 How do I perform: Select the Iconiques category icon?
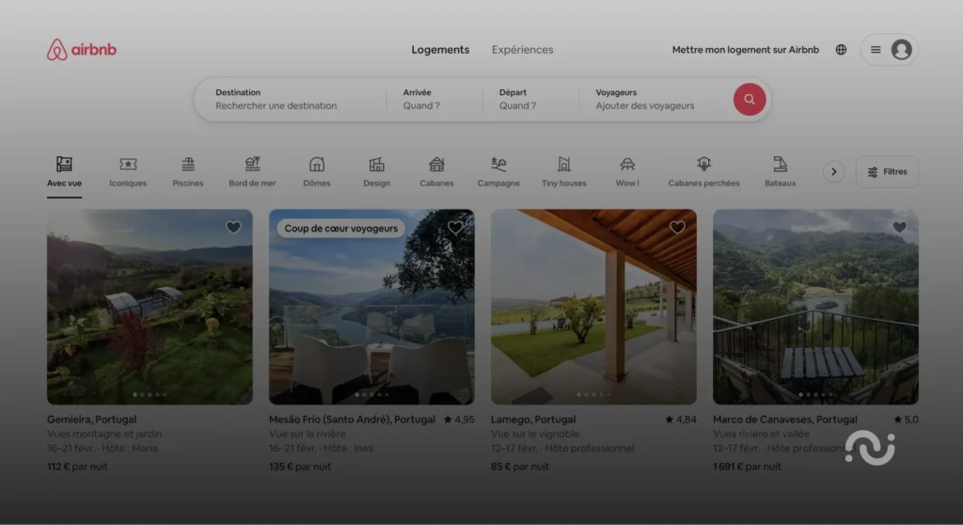coord(128,164)
